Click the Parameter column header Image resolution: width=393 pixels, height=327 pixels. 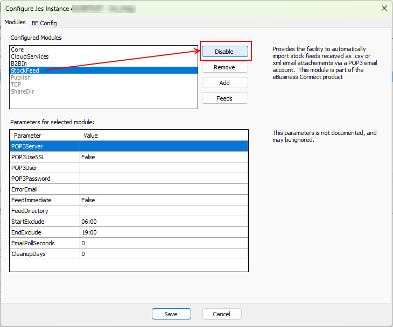click(45, 136)
